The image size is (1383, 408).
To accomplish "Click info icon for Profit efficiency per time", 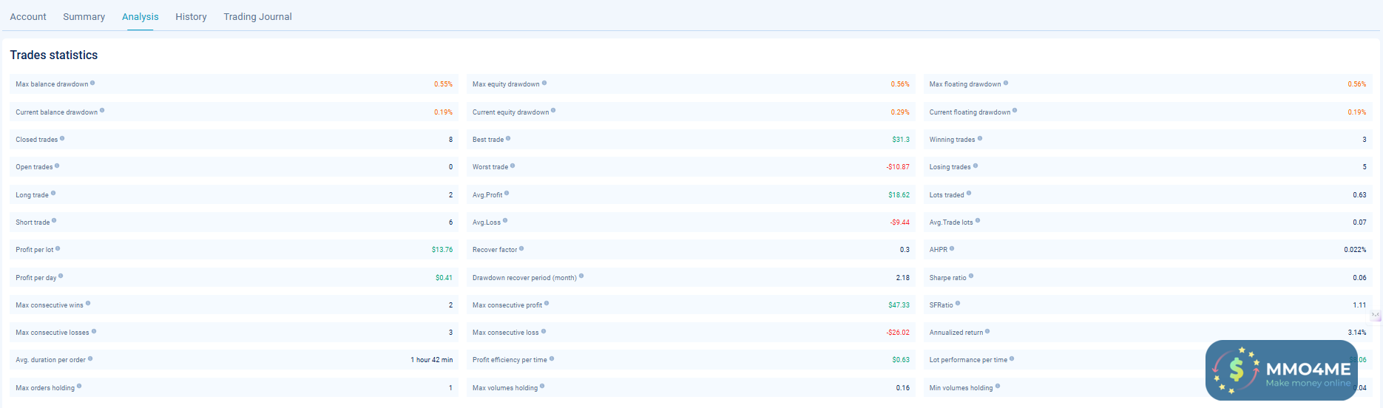I will point(552,358).
